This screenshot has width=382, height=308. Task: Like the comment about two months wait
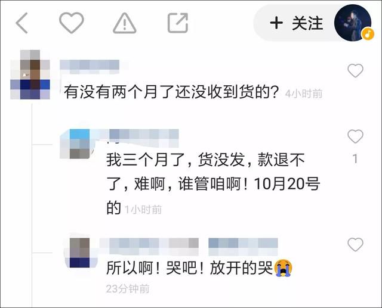click(x=355, y=70)
